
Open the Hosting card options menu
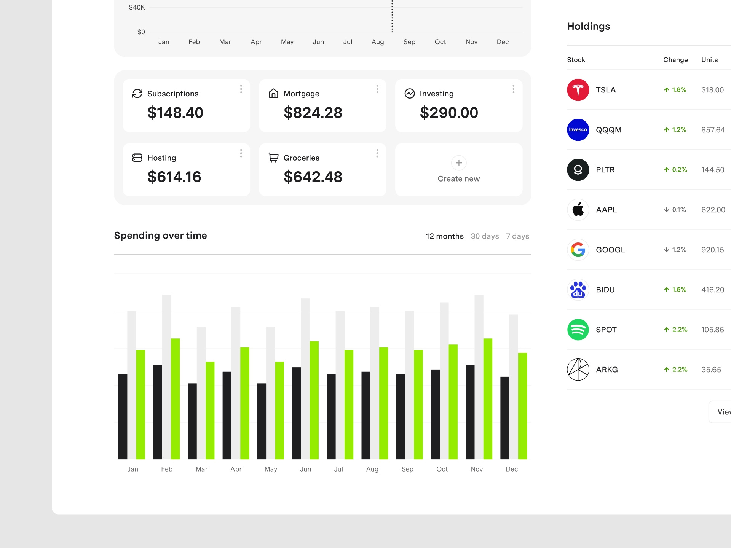tap(241, 153)
